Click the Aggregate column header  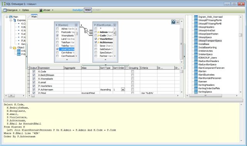pos(73,68)
